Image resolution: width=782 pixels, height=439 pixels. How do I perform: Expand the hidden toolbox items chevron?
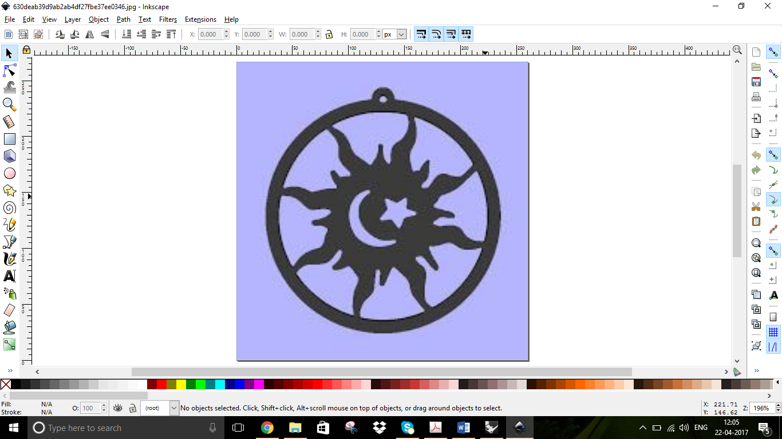(10, 371)
